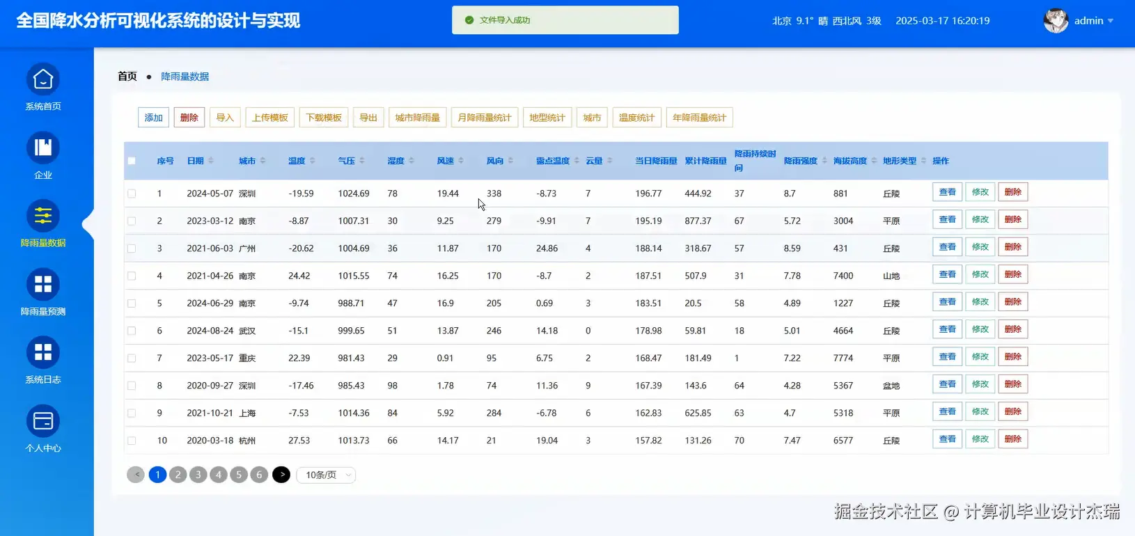Check row 10 checkbox for 杭州

[x=132, y=441]
